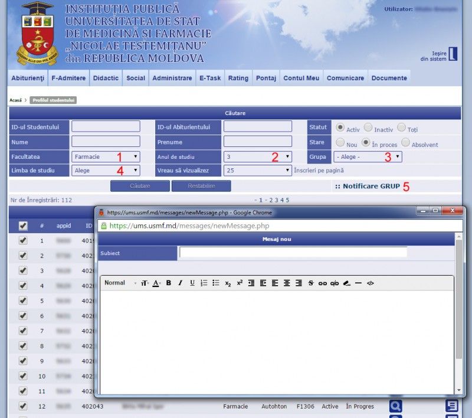Viewport: 472px width, 418px height.
Task: Click the Ieșire din sistem logout icon
Action: (x=453, y=54)
